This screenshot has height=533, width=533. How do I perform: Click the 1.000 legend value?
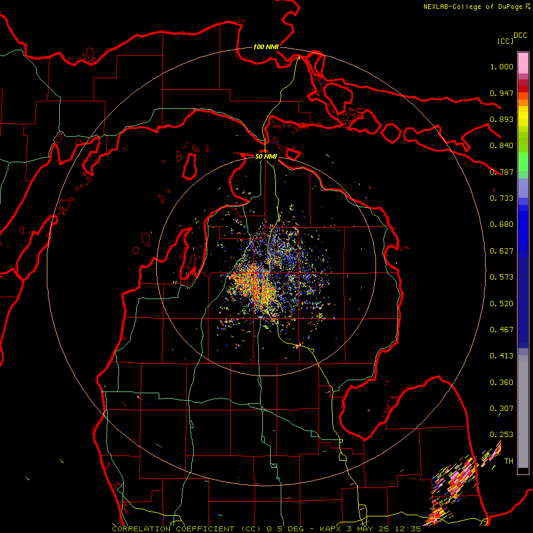(x=502, y=66)
